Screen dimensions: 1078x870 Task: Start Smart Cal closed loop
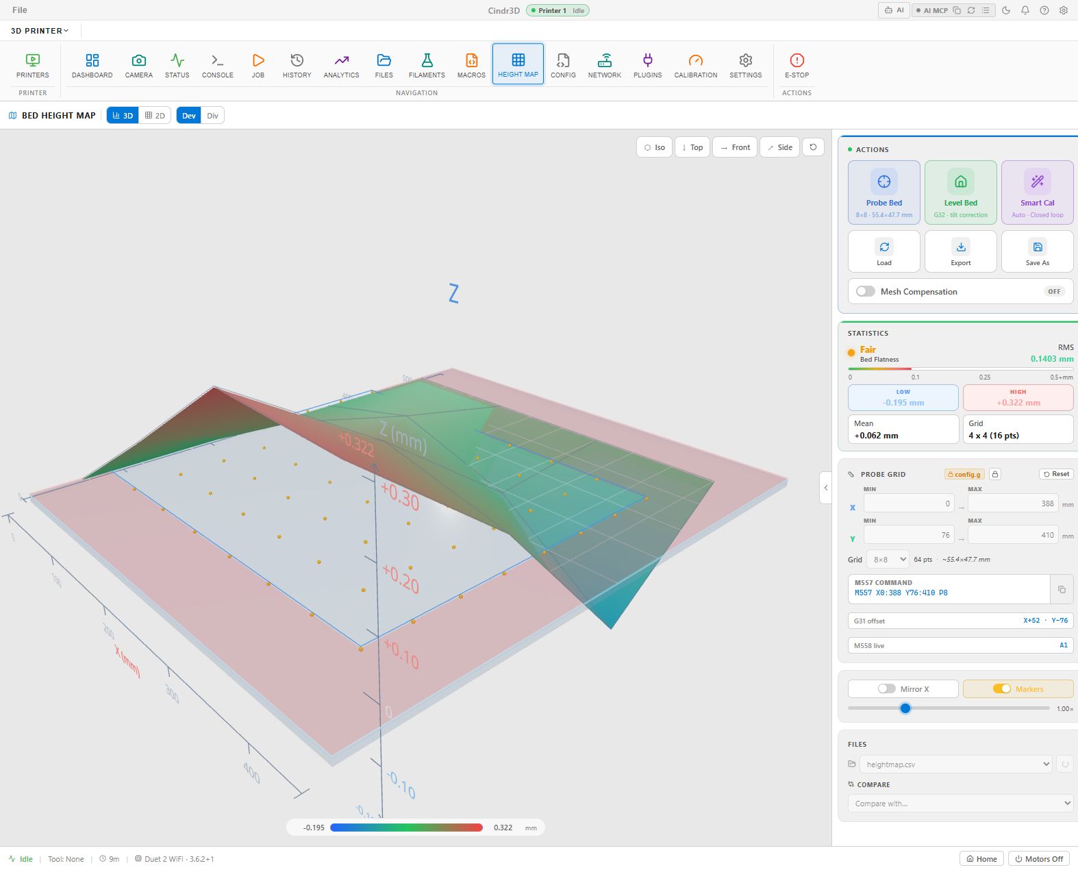pos(1037,192)
